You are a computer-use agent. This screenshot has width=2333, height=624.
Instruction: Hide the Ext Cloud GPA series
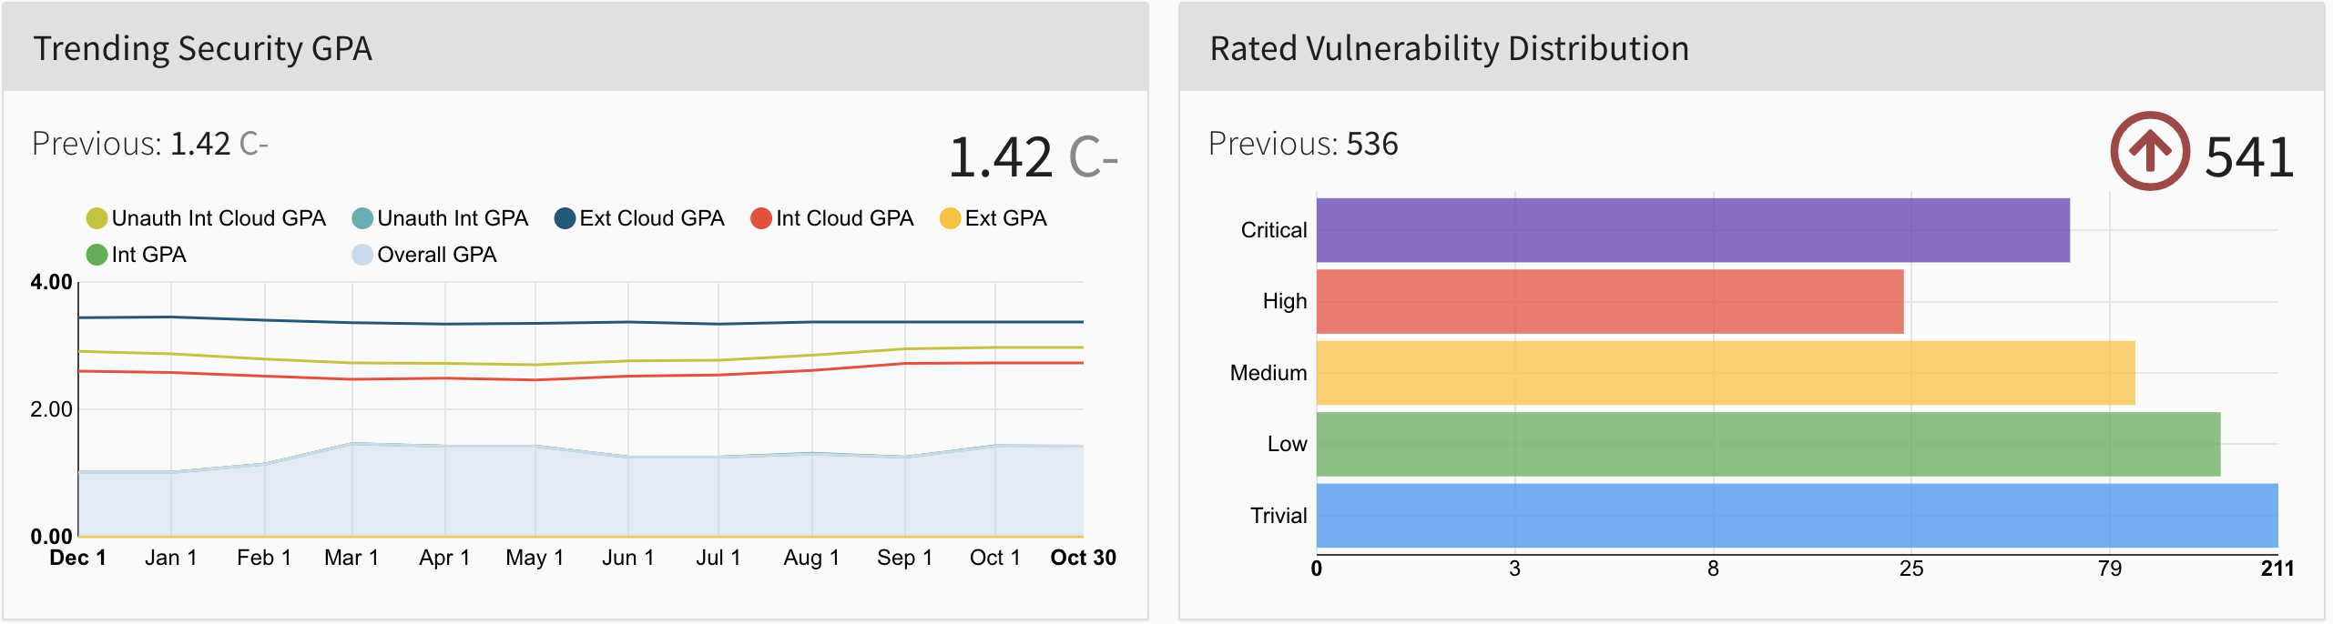640,218
